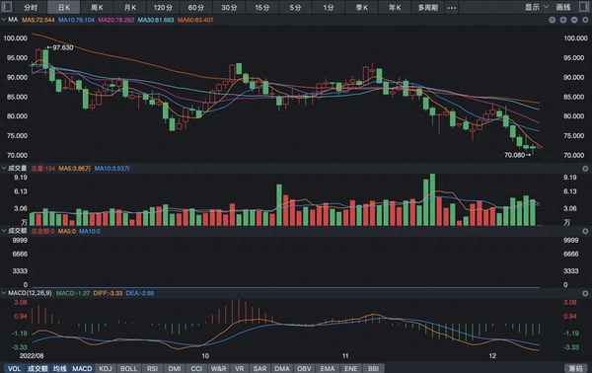The image size is (592, 373).
Task: Click the MA panel settings gear icon
Action: tap(585, 20)
